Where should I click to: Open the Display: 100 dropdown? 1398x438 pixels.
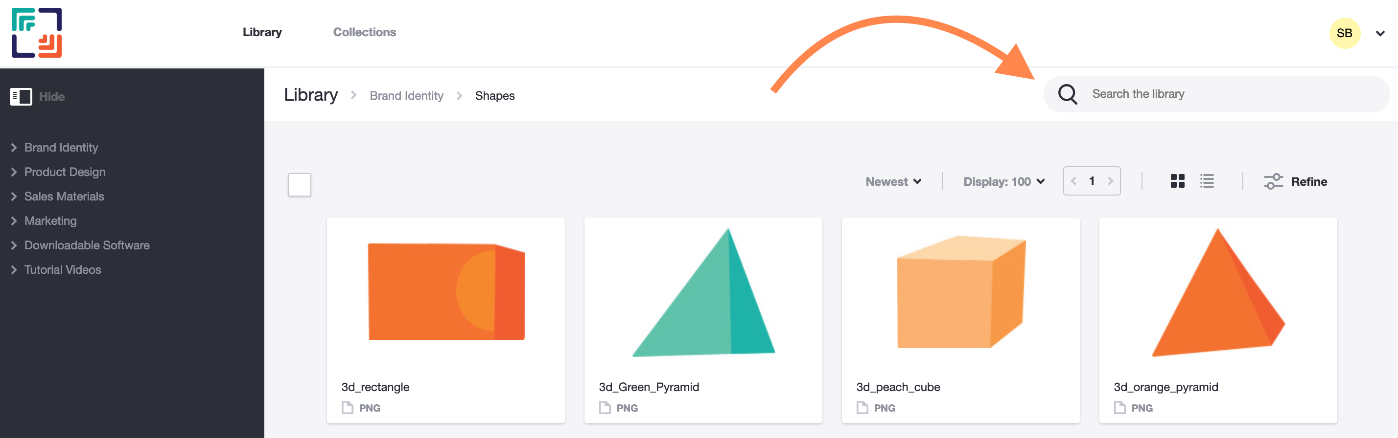point(1003,181)
